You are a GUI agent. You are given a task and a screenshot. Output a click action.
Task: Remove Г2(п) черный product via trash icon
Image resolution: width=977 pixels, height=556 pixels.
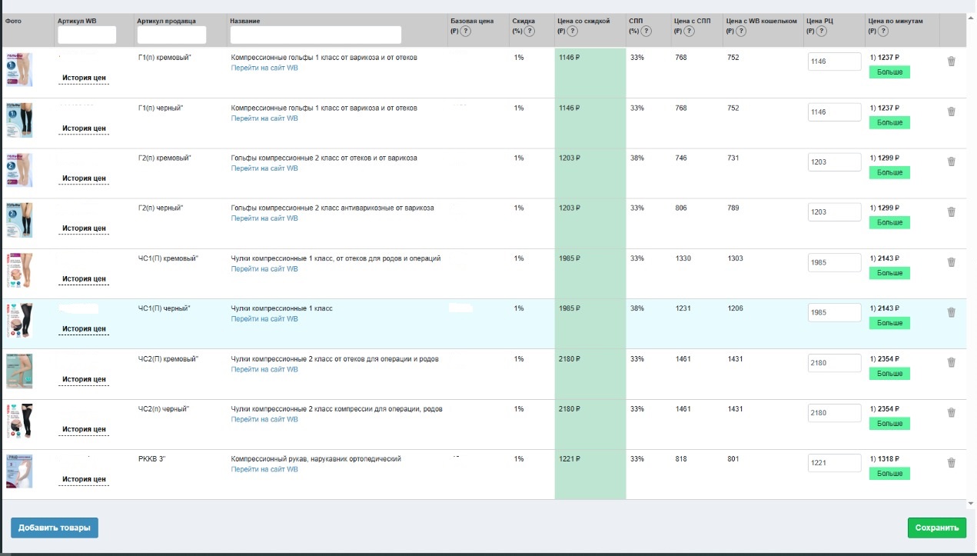tap(951, 211)
